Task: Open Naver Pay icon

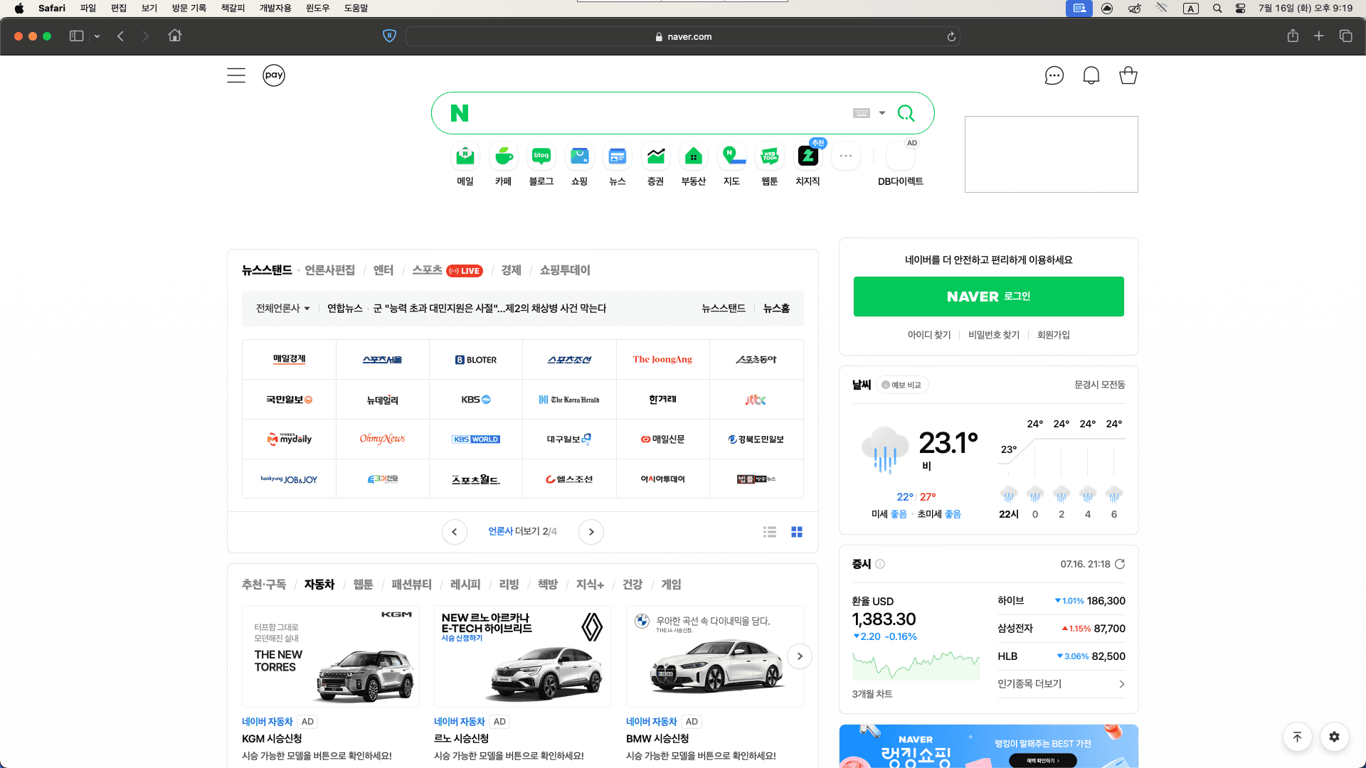Action: tap(274, 75)
